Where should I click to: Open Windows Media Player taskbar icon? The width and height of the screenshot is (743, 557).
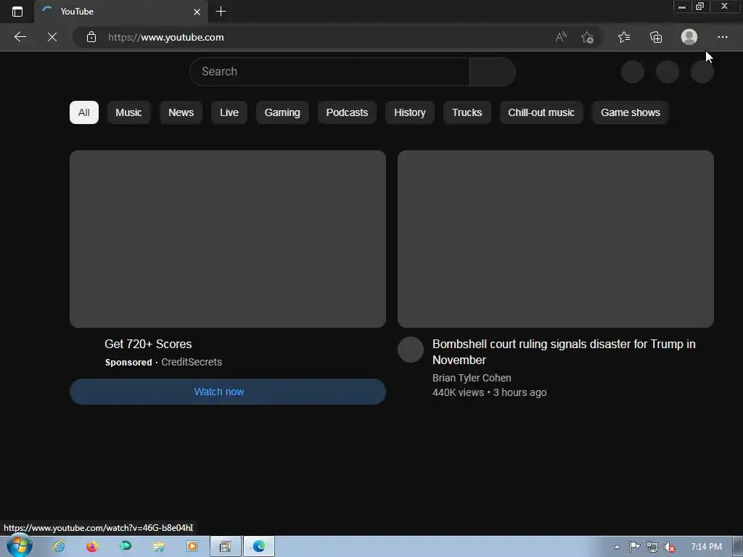point(192,546)
